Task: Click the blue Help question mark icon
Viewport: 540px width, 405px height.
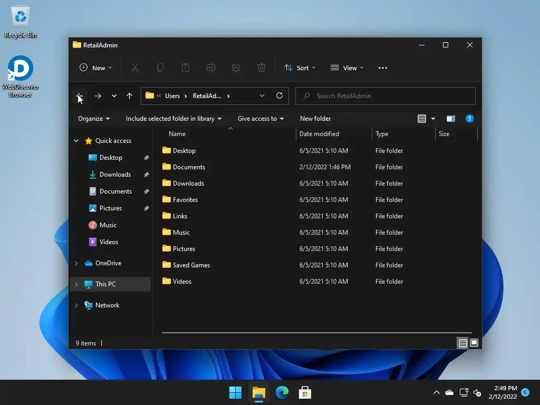Action: (x=469, y=119)
